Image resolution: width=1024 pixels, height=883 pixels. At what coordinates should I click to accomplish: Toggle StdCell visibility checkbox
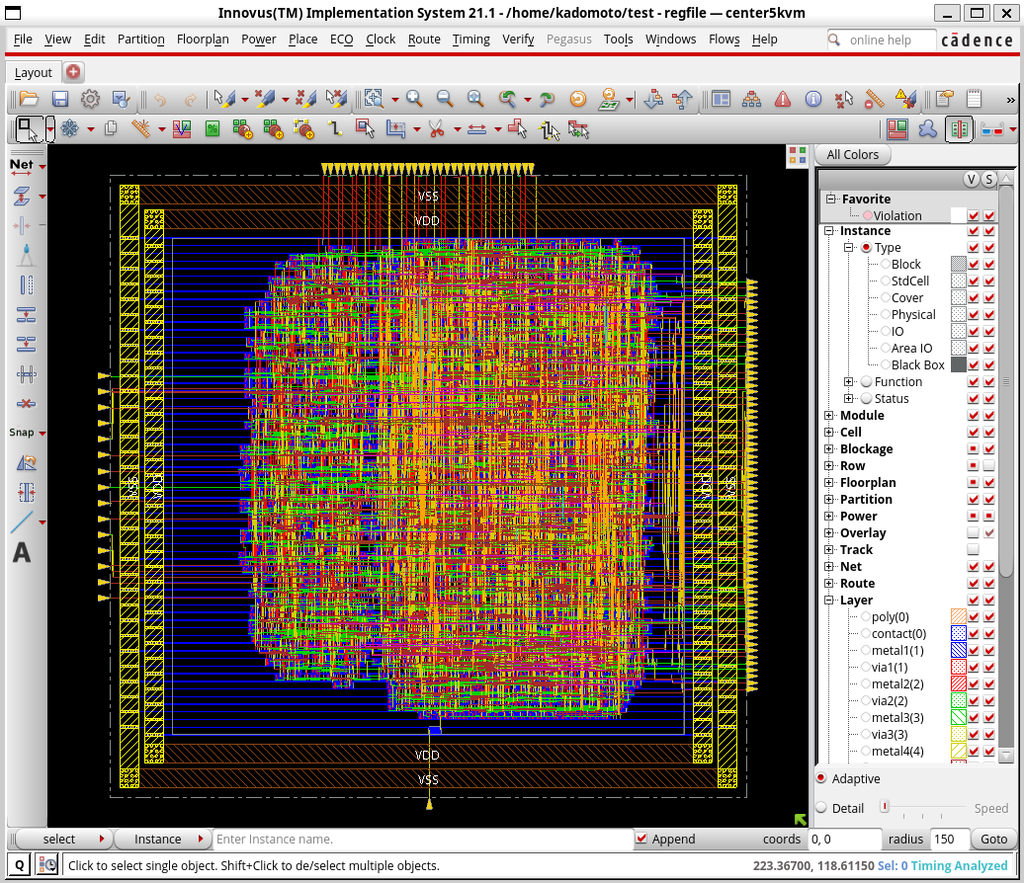[973, 281]
